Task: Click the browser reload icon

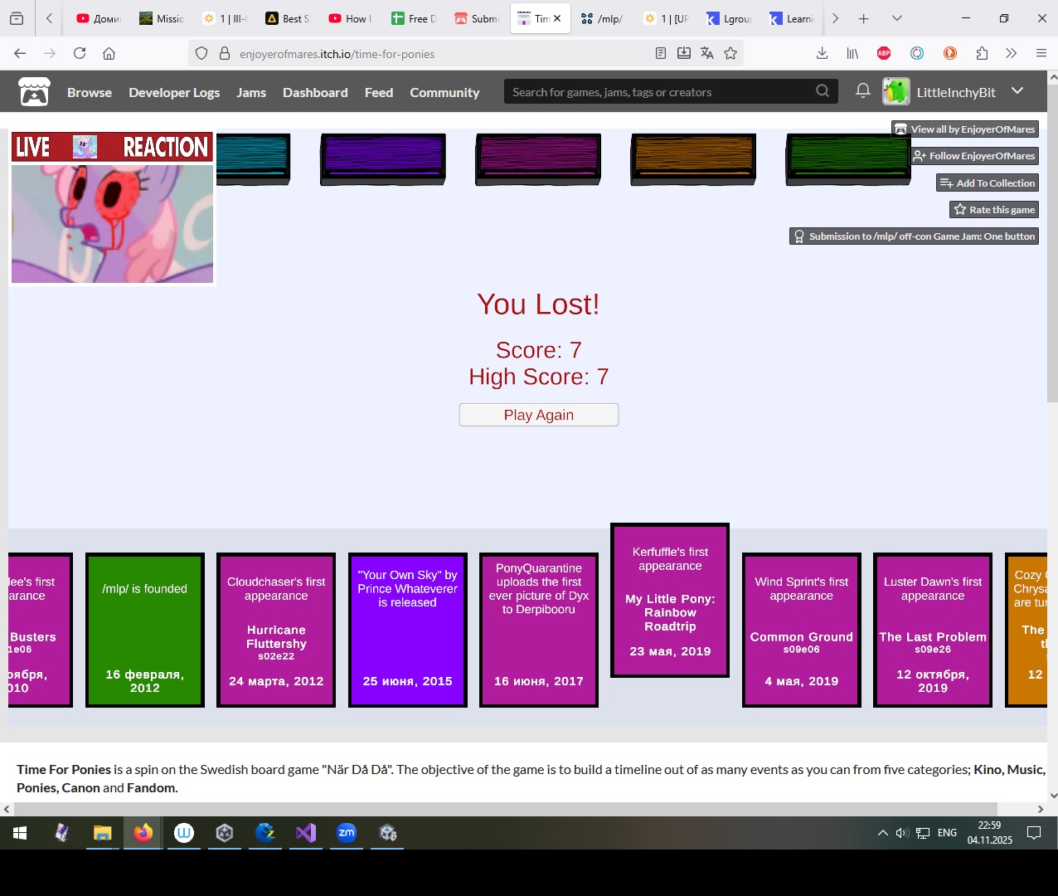Action: click(80, 53)
